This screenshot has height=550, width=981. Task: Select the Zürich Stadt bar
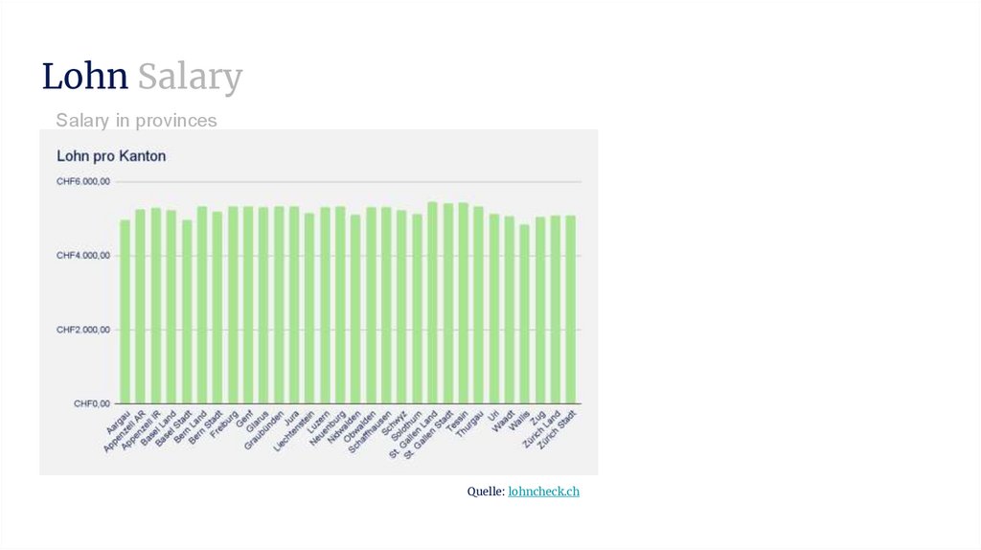[x=570, y=309]
